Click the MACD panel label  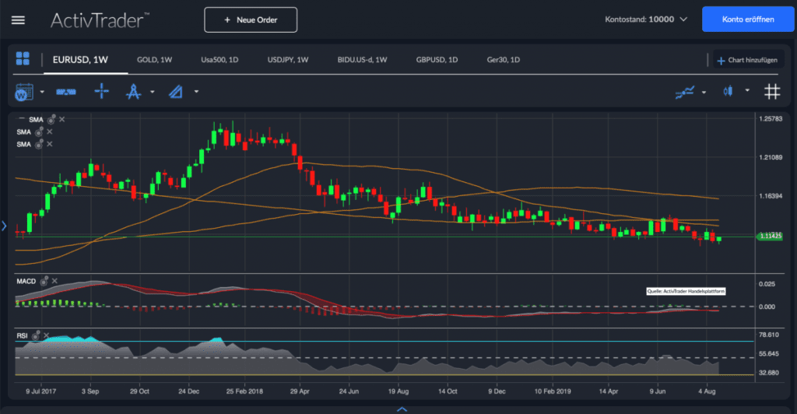tap(26, 281)
